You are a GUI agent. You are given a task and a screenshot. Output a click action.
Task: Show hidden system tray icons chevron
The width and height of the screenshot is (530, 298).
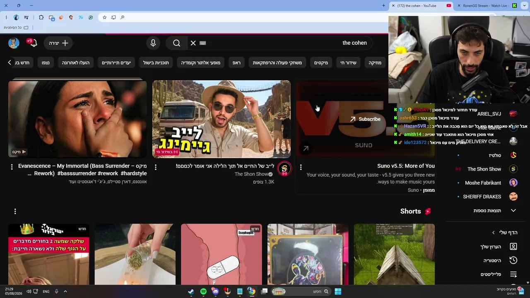pyautogui.click(x=65, y=291)
